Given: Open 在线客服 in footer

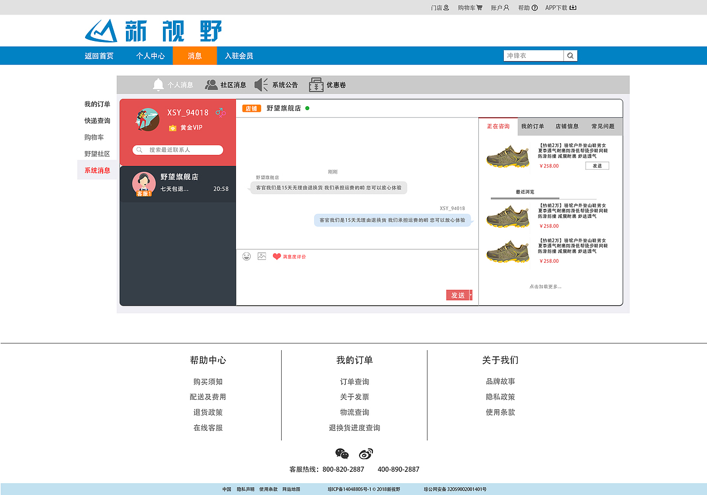Looking at the screenshot, I should [208, 428].
